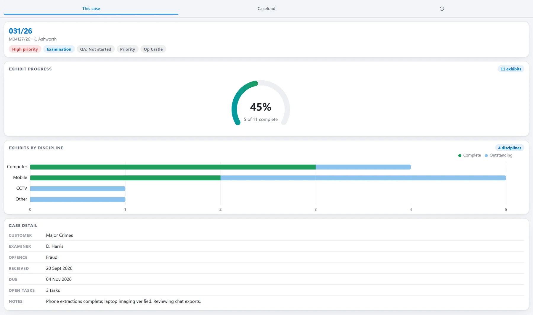Select the This case tab
Image resolution: width=533 pixels, height=315 pixels.
(x=91, y=9)
